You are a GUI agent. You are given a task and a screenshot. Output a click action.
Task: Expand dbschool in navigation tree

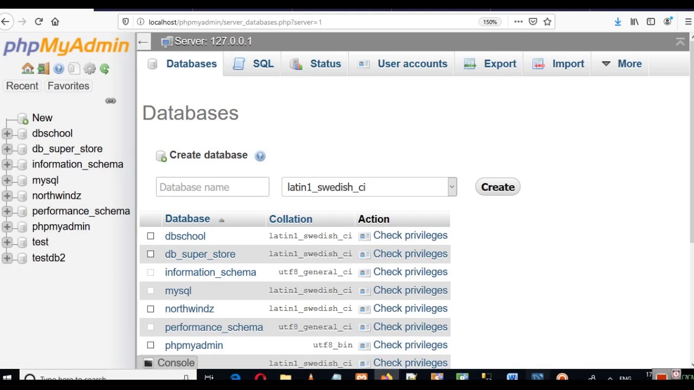tap(7, 133)
